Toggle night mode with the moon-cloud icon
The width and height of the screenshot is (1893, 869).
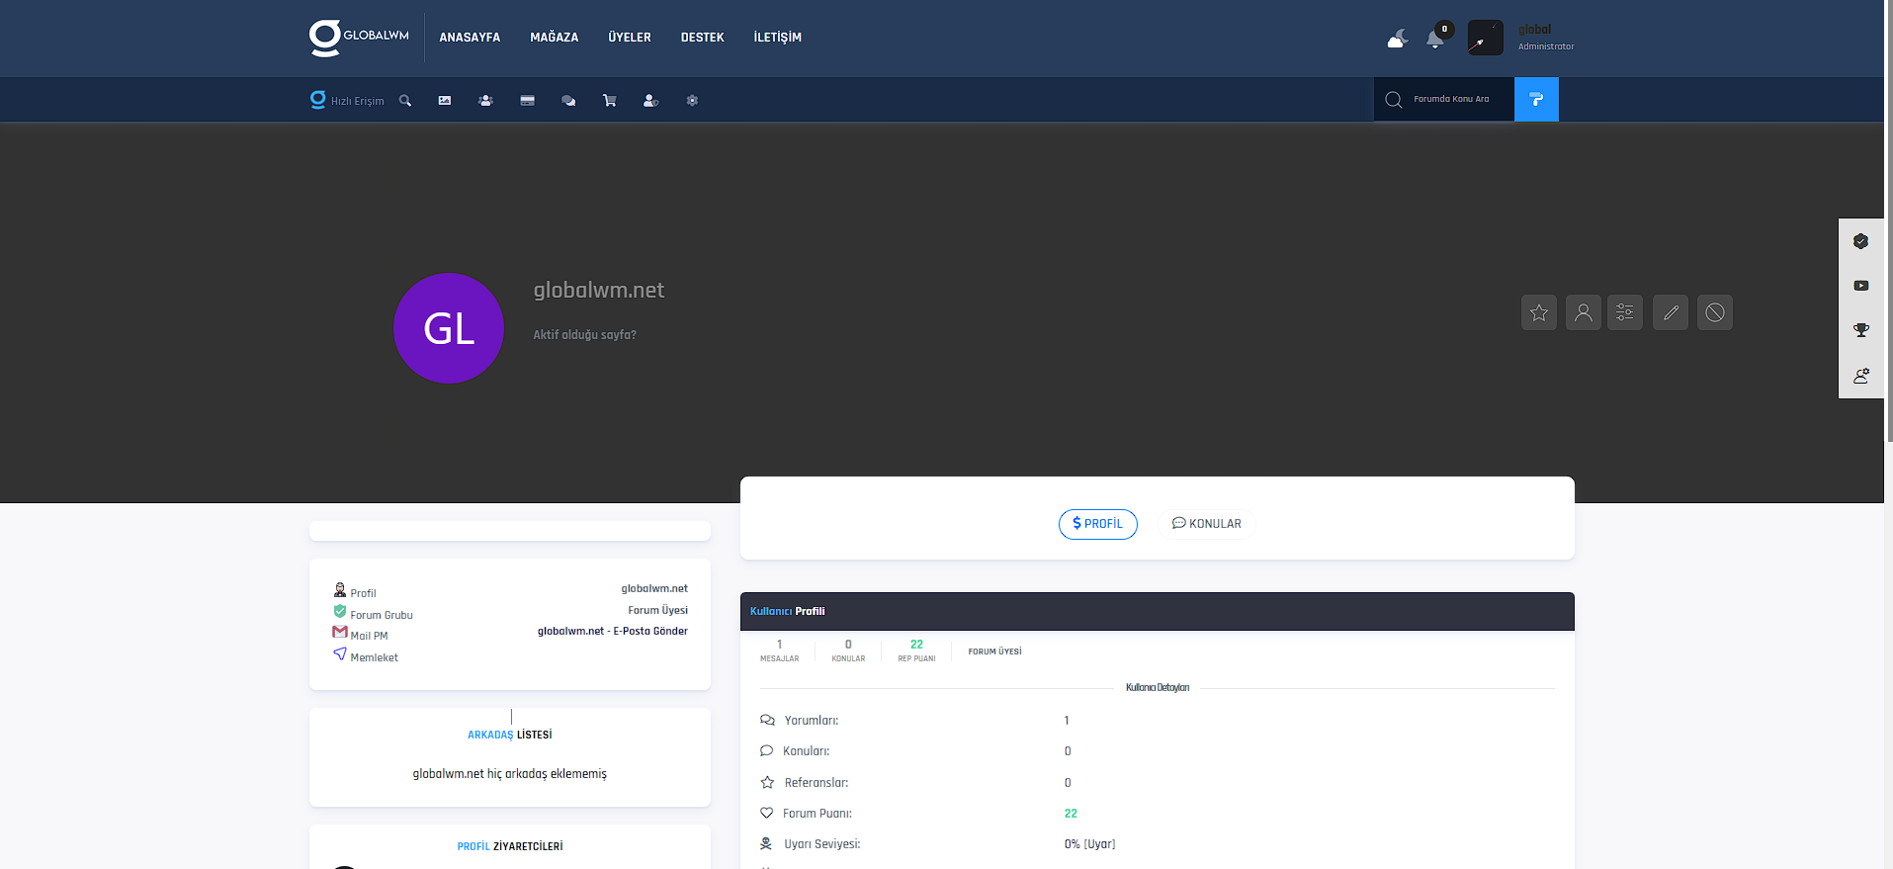1397,39
